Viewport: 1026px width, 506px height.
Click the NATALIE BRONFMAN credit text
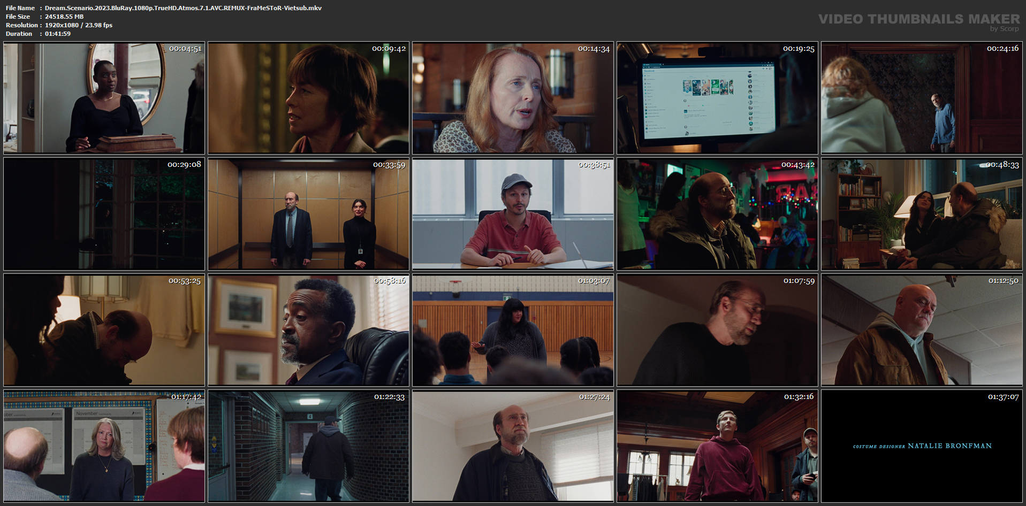(950, 446)
